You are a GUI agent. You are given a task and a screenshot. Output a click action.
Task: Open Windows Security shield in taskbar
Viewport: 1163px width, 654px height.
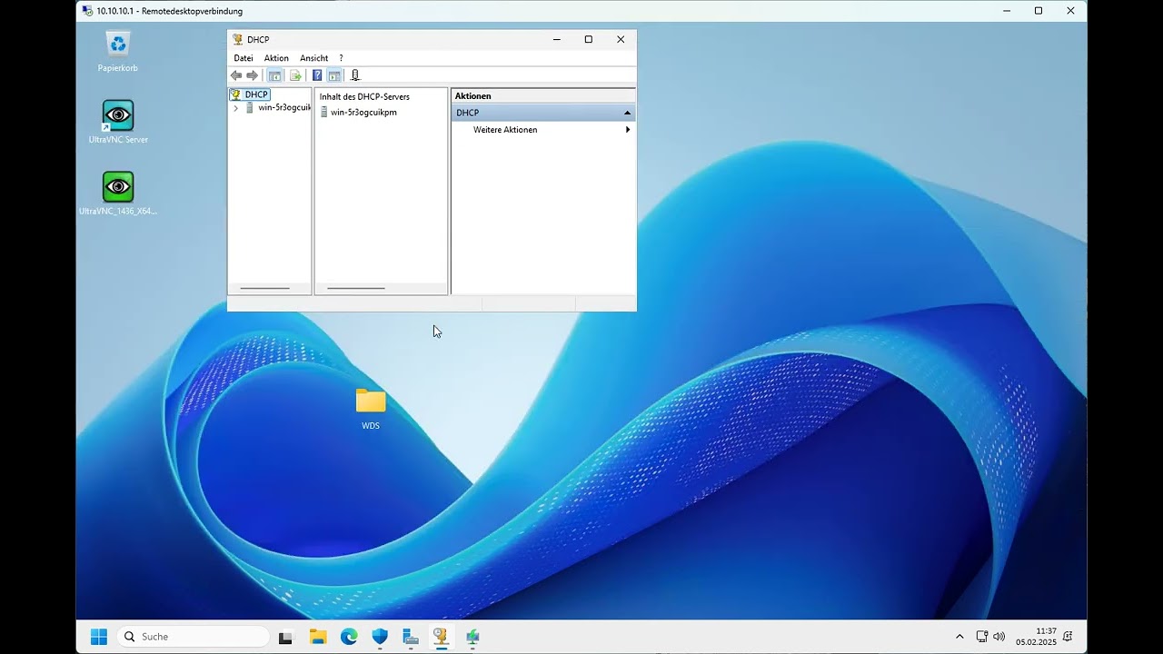pyautogui.click(x=380, y=637)
